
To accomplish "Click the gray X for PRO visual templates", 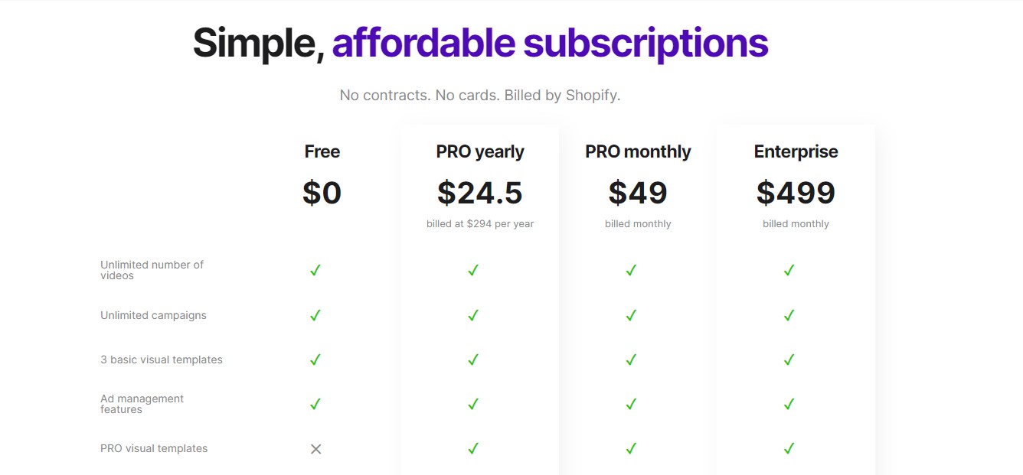I will (x=315, y=449).
